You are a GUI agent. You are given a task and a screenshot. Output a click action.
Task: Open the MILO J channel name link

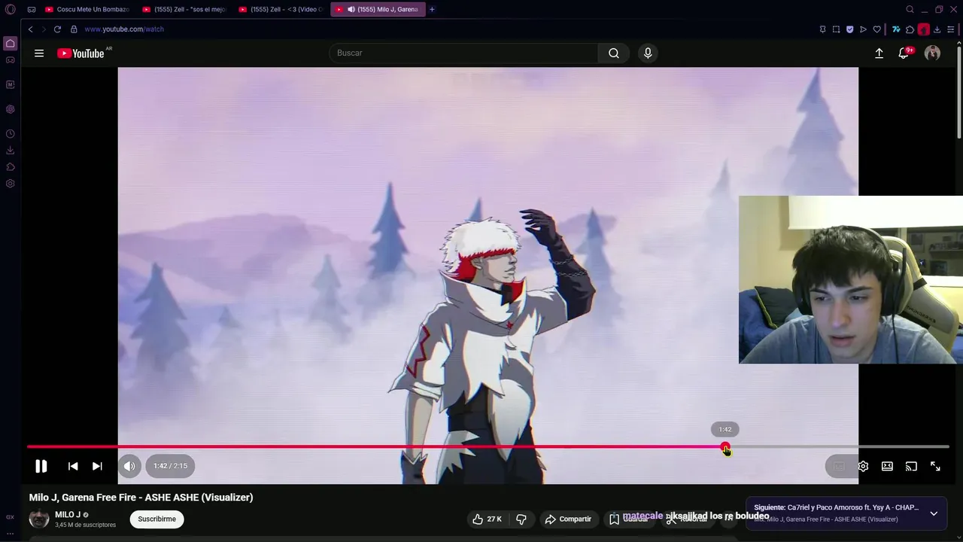(68, 515)
